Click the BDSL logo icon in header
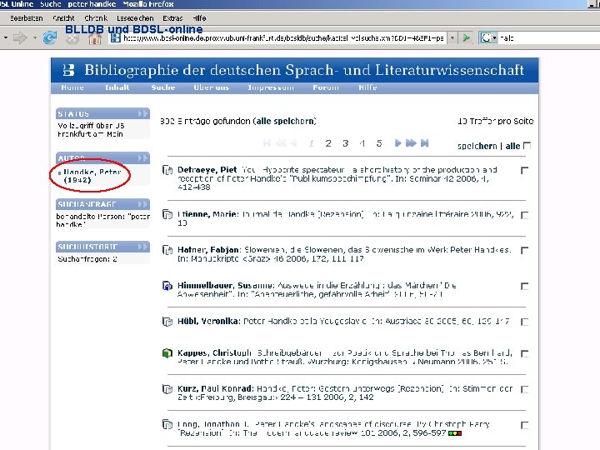The width and height of the screenshot is (600, 450). (68, 70)
